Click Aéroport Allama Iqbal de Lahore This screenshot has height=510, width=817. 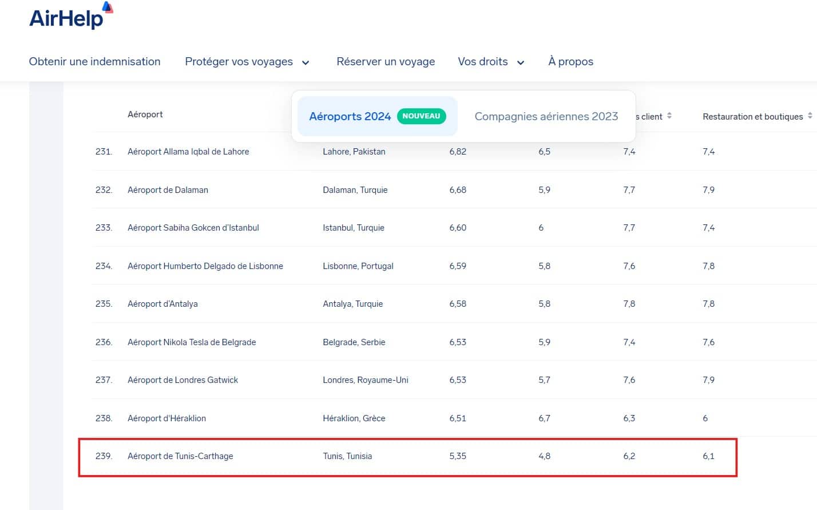click(188, 151)
